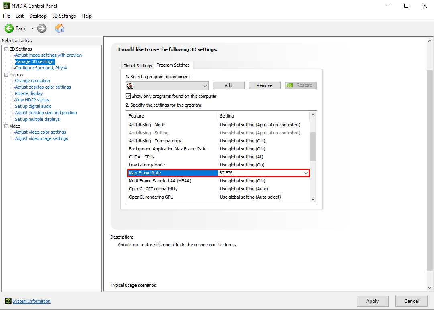The height and width of the screenshot is (310, 434).
Task: Select the Antialiasing - Transparency row
Action: 218,141
